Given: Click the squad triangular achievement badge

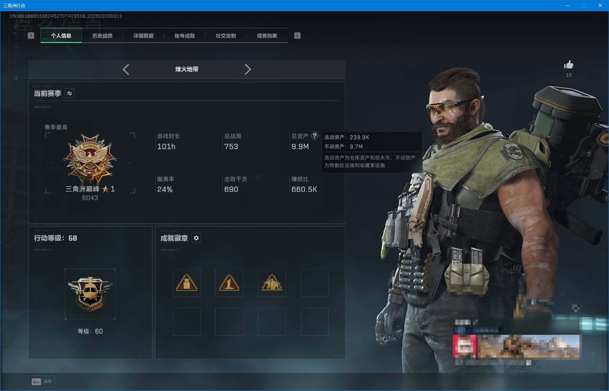Looking at the screenshot, I should [272, 283].
